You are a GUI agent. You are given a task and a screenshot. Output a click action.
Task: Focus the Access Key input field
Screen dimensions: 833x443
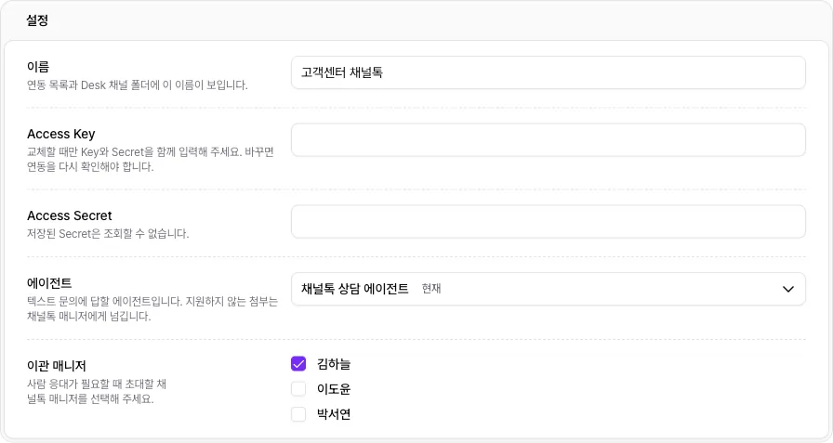(549, 140)
